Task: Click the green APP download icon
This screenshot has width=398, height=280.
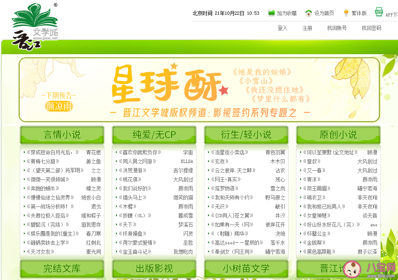Action: tap(378, 11)
